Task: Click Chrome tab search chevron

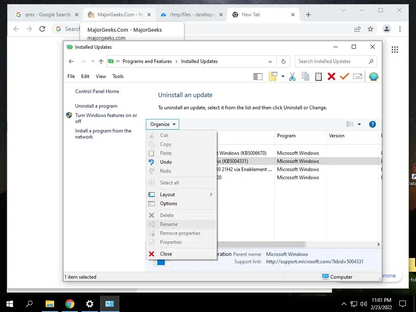Action: pos(343,10)
